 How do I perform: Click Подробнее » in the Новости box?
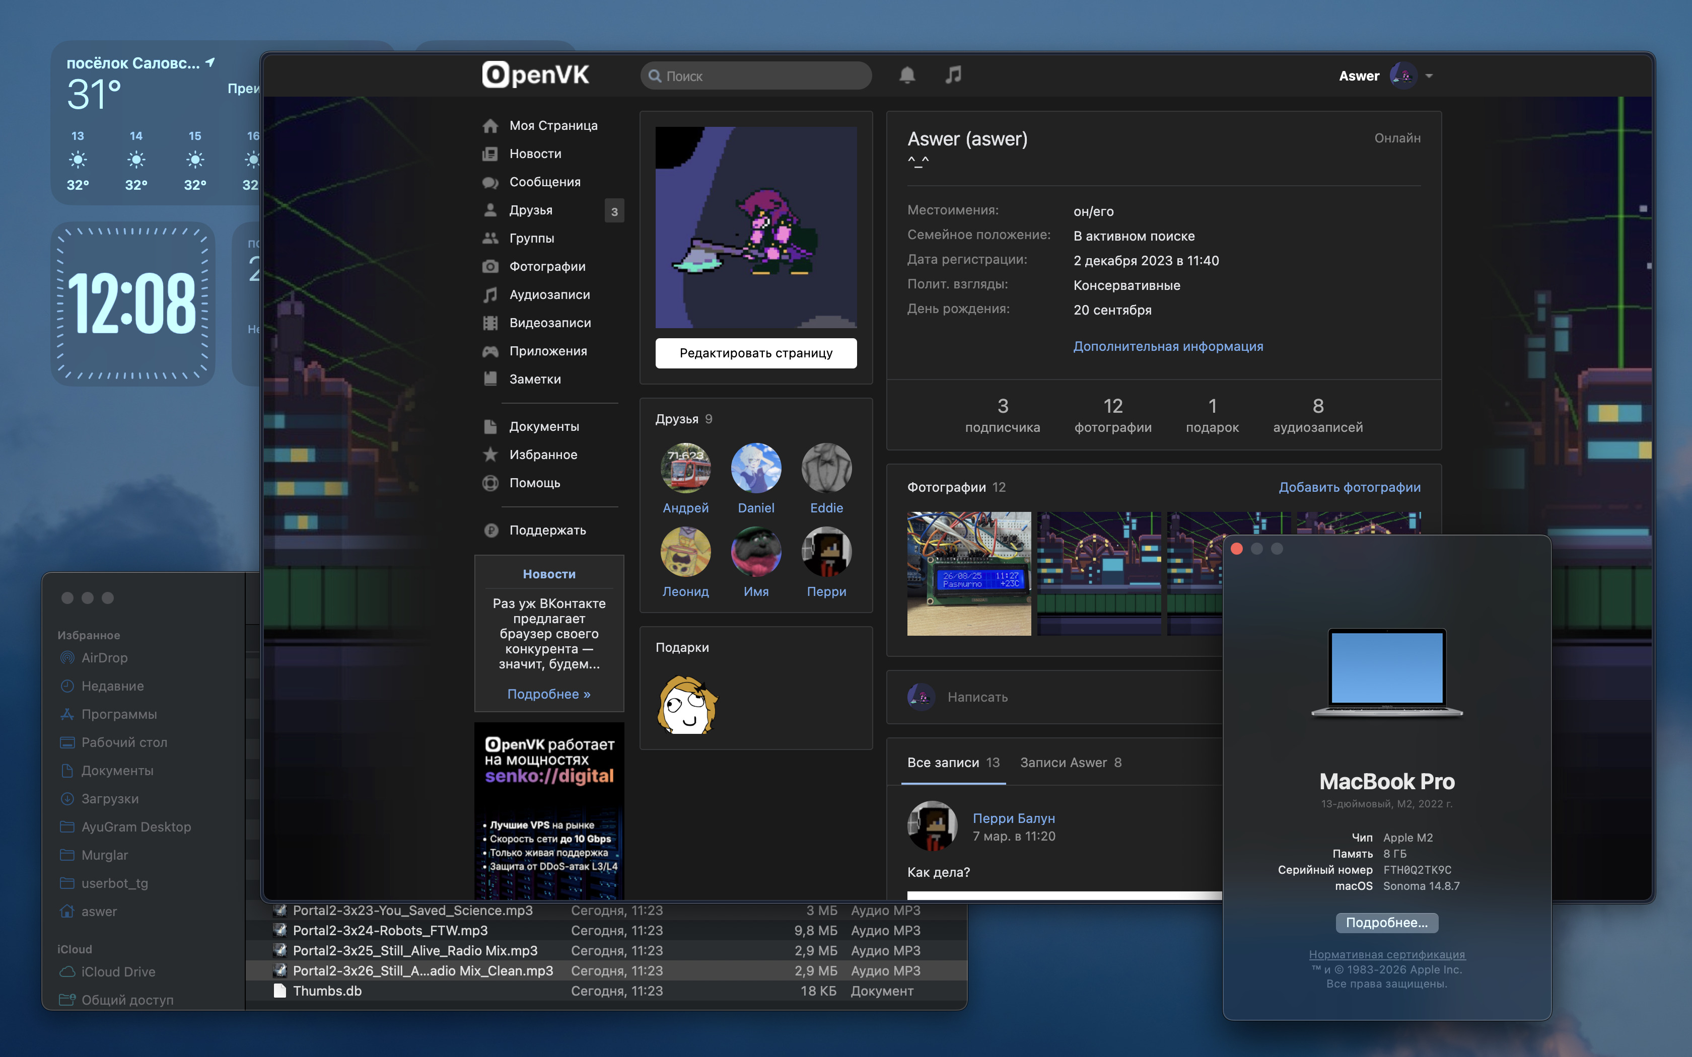[x=549, y=694]
